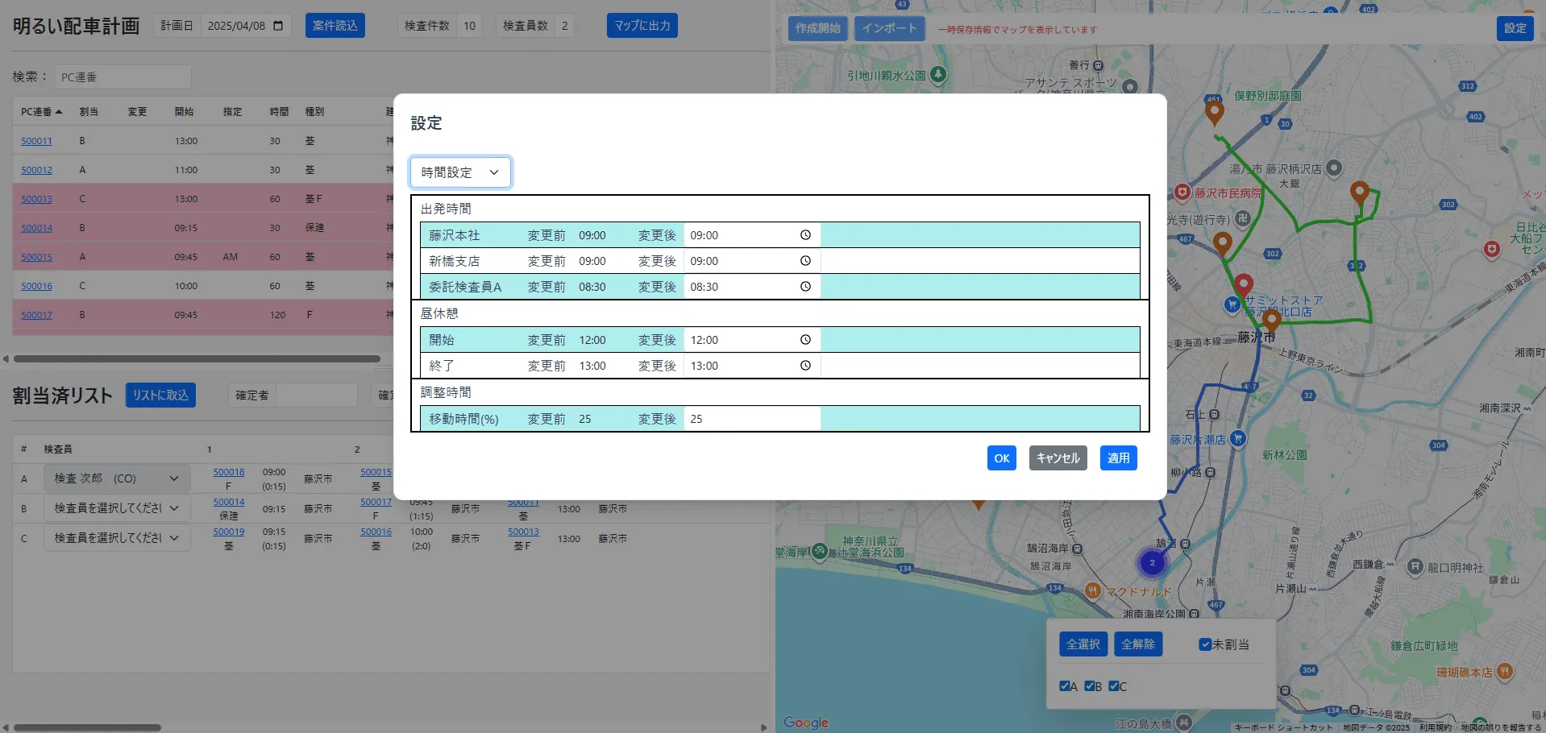1546x733 pixels.
Task: Click the blue cluster marker numbered 2
Action: pos(1152,563)
